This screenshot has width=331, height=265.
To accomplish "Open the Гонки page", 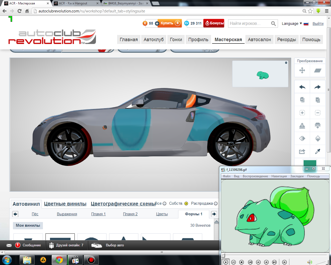I will [176, 40].
